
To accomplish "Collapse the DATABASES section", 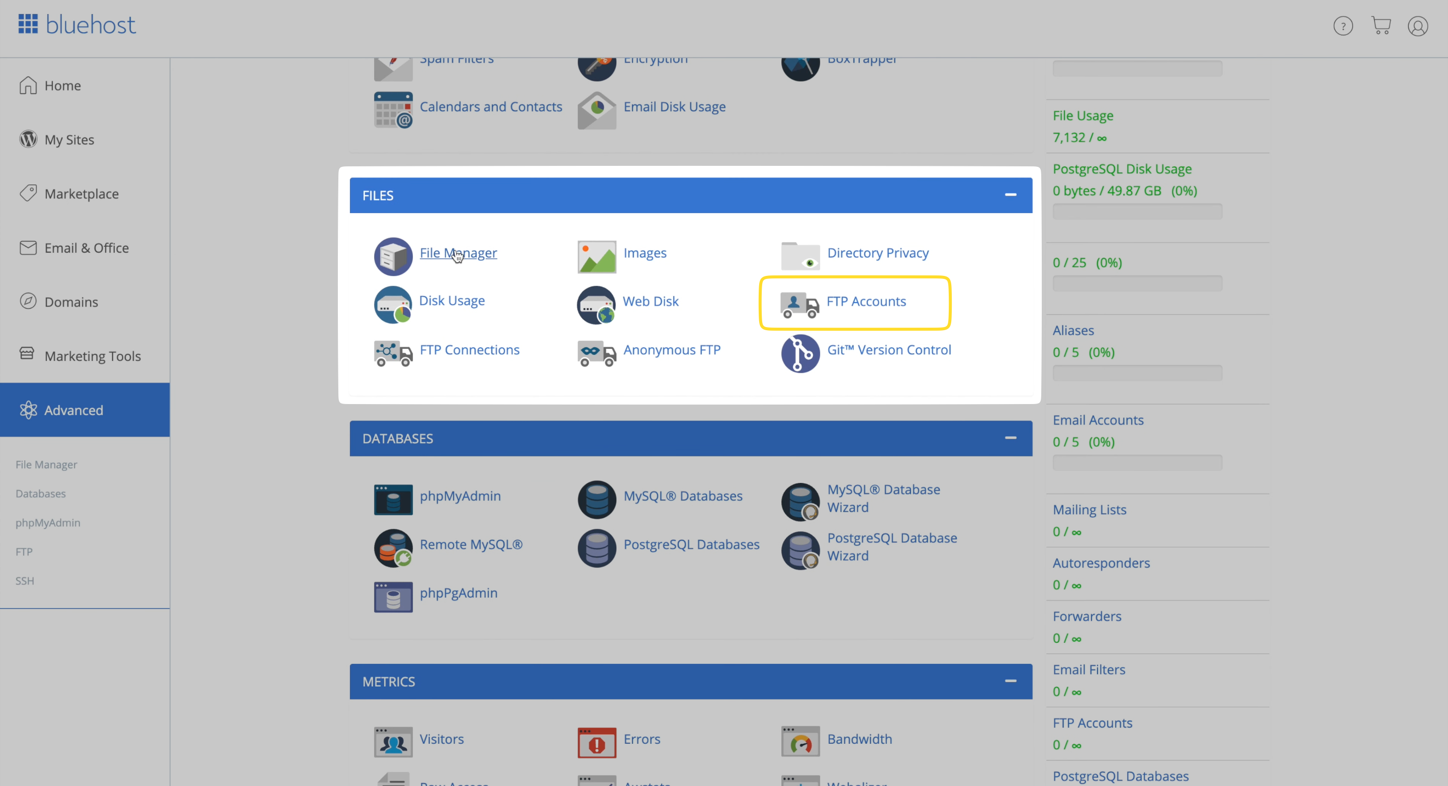I will [x=1011, y=438].
